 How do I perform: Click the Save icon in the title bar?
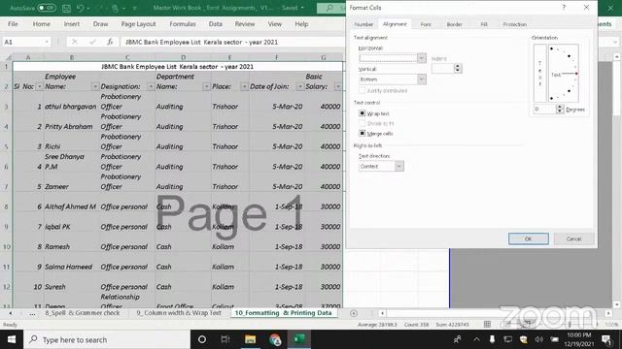[66, 8]
